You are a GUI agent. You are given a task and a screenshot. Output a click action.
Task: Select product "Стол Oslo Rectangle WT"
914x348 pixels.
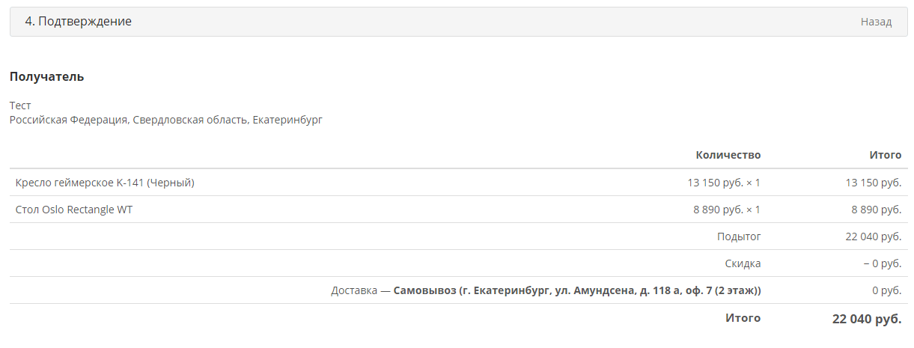(x=74, y=210)
